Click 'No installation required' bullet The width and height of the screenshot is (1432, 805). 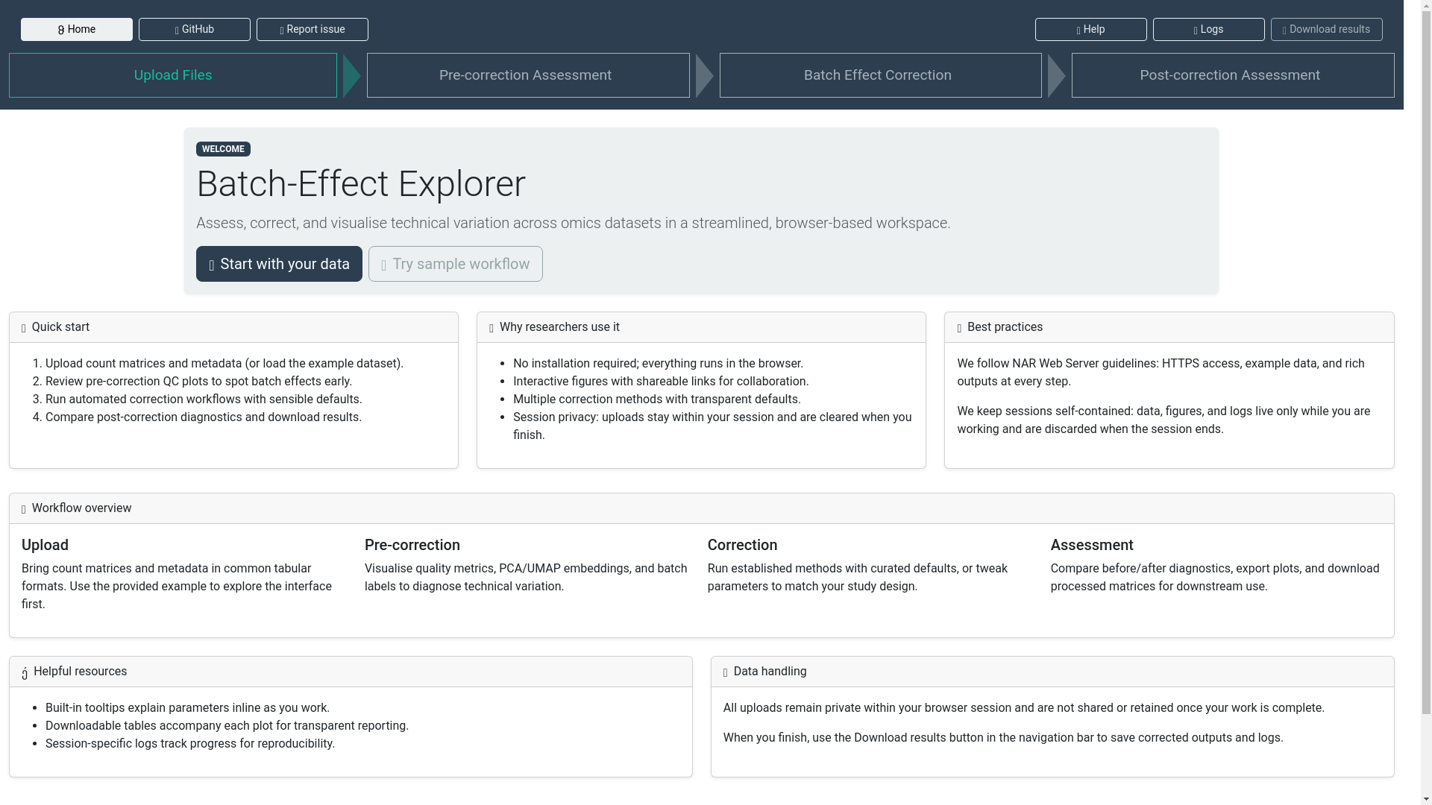point(658,364)
